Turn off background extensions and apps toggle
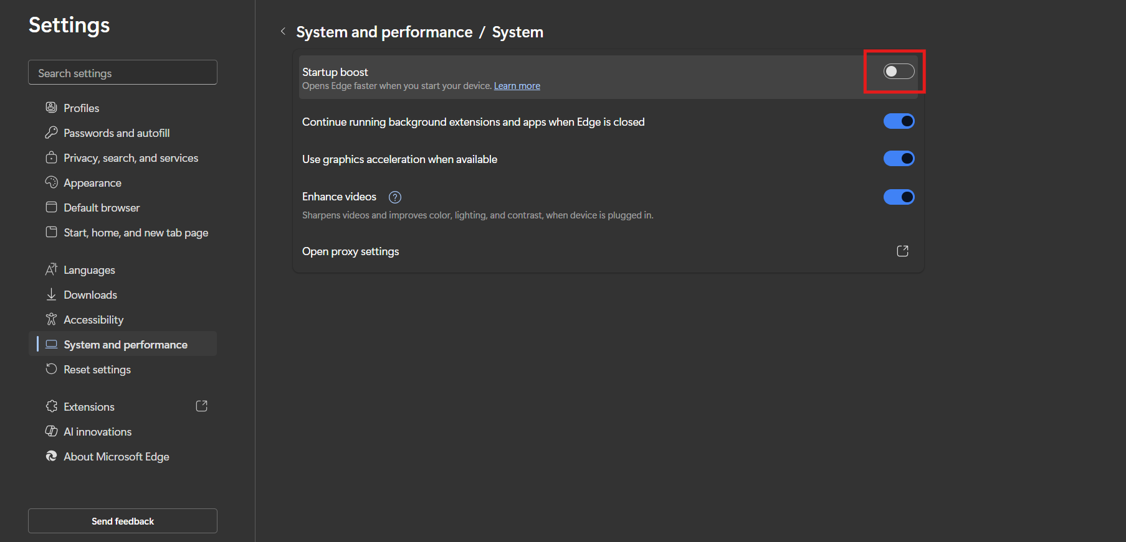The image size is (1126, 542). (899, 121)
